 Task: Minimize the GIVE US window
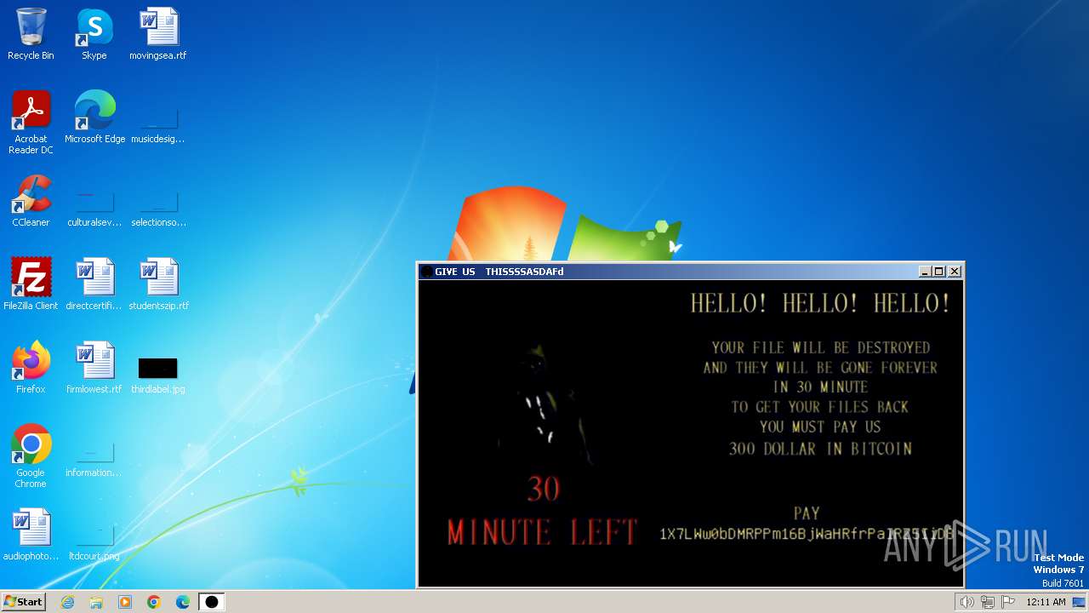point(925,272)
